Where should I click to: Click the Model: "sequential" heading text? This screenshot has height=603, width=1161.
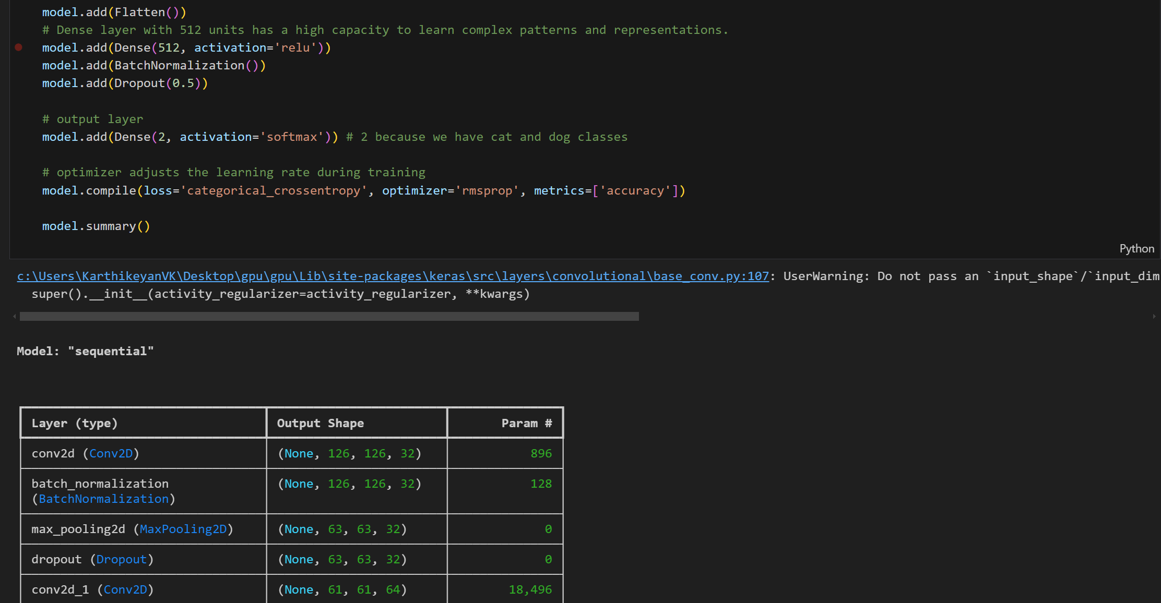[x=85, y=351]
